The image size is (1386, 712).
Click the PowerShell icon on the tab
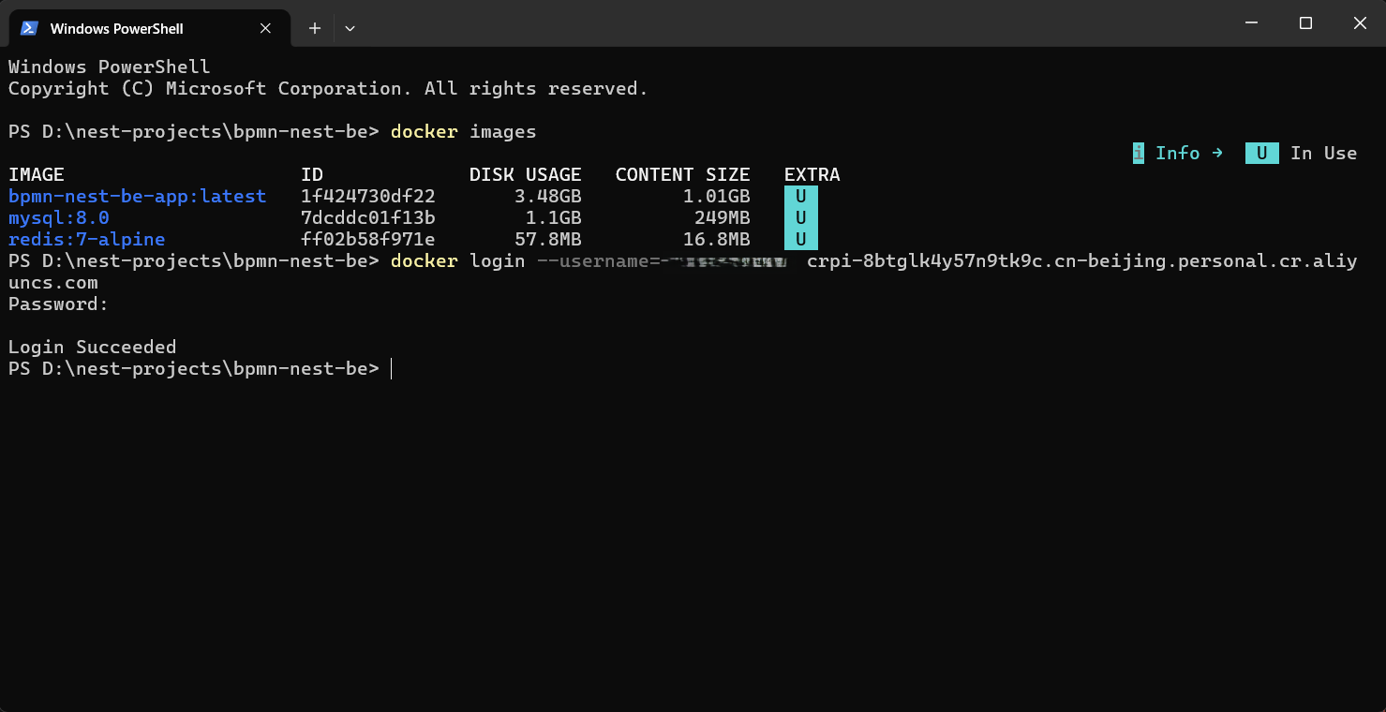[29, 28]
